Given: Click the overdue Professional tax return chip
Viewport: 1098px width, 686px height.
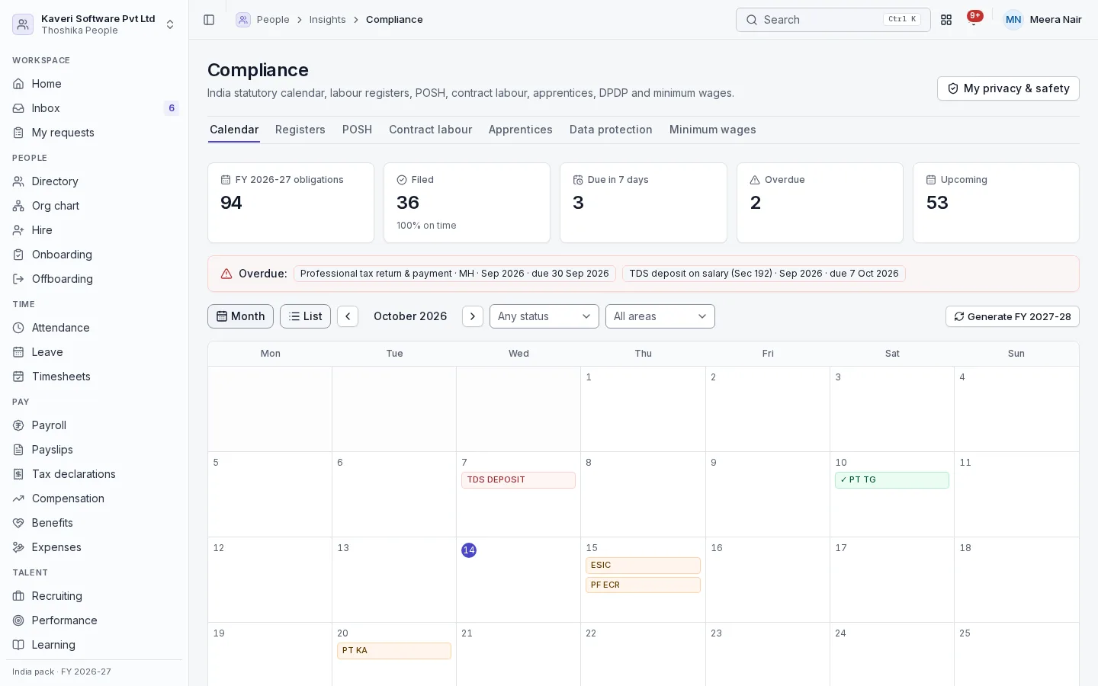Looking at the screenshot, I should coord(454,274).
